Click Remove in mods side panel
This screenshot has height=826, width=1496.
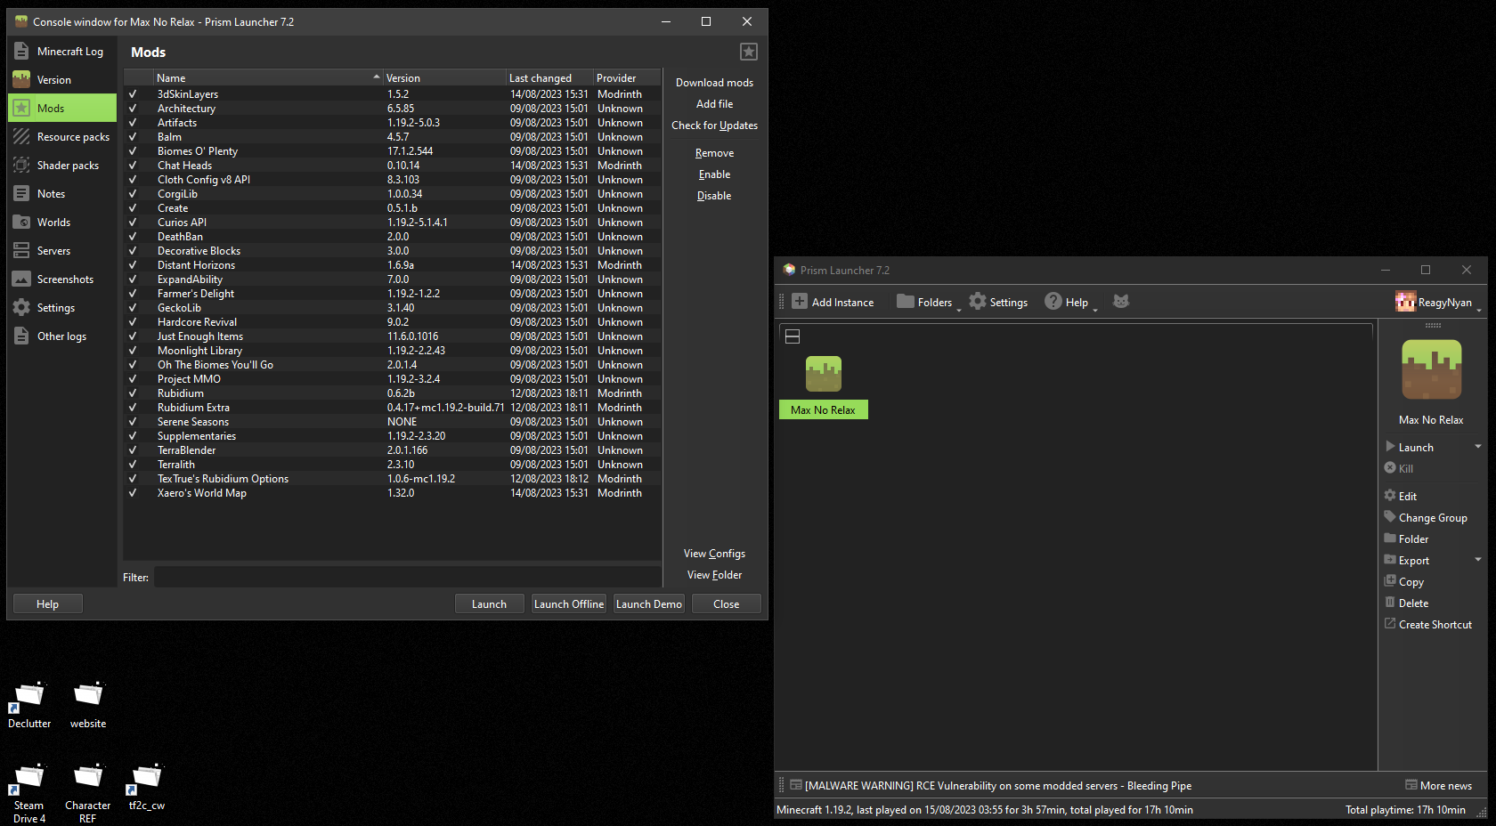tap(714, 153)
